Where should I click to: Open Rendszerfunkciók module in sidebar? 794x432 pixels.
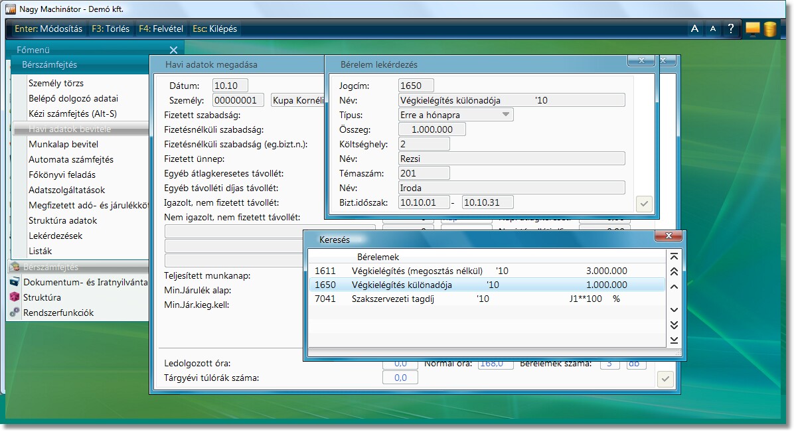[x=58, y=313]
